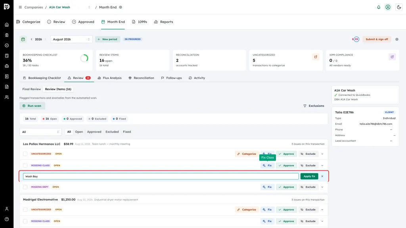The width and height of the screenshot is (406, 228).
Task: Open the team members icon in sidebar
Action: pyautogui.click(x=7, y=97)
